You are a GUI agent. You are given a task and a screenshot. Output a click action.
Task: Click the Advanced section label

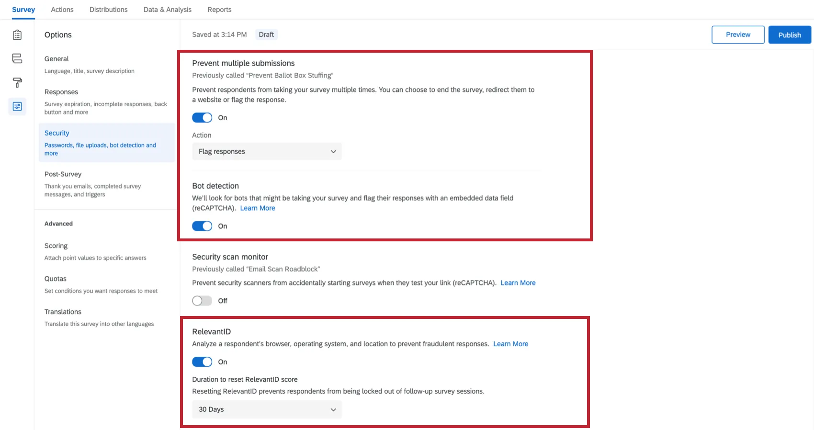pyautogui.click(x=58, y=224)
